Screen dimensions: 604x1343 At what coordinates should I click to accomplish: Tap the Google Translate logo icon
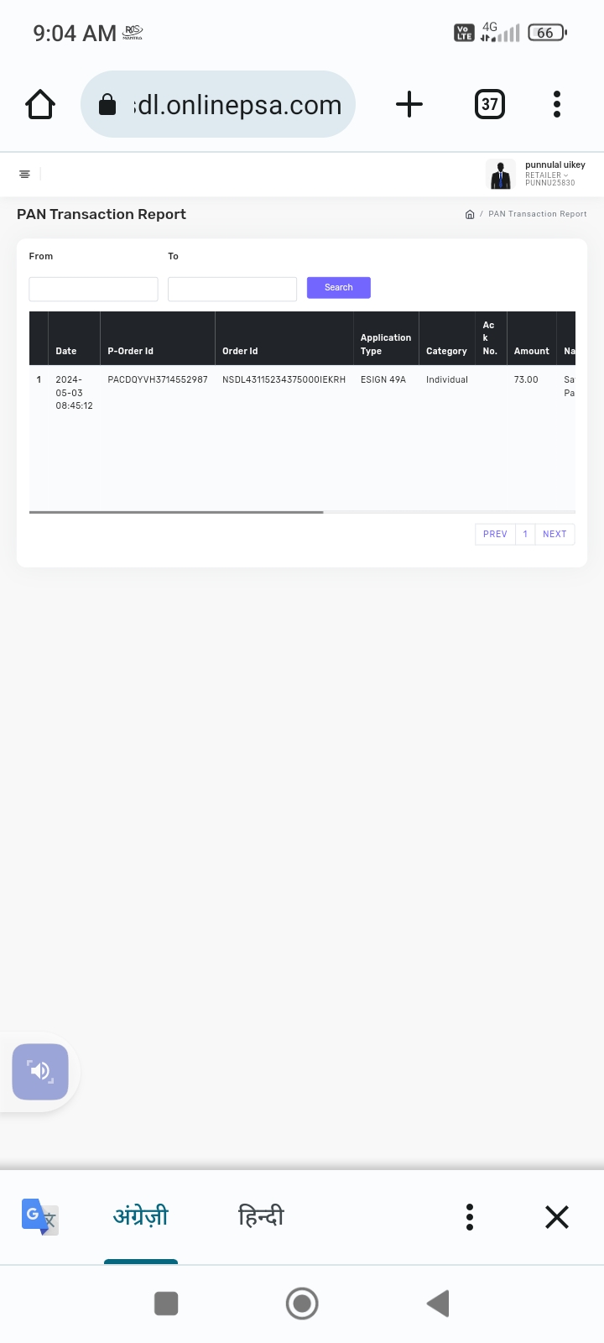(x=39, y=1216)
